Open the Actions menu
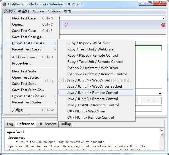The height and width of the screenshot is (155, 169). point(38,11)
